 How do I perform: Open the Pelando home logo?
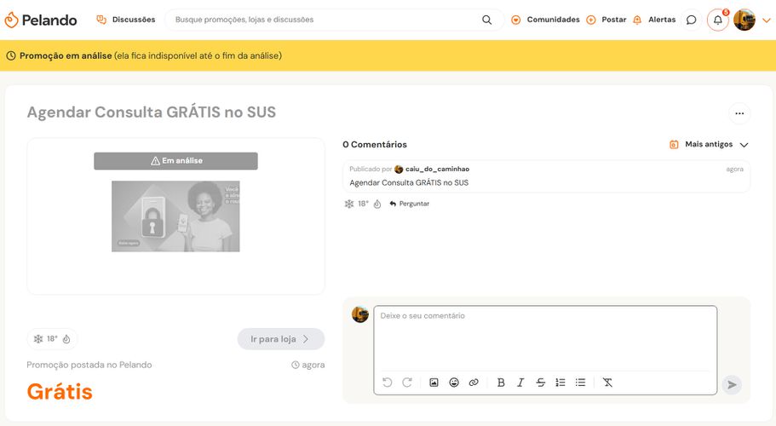[x=41, y=20]
